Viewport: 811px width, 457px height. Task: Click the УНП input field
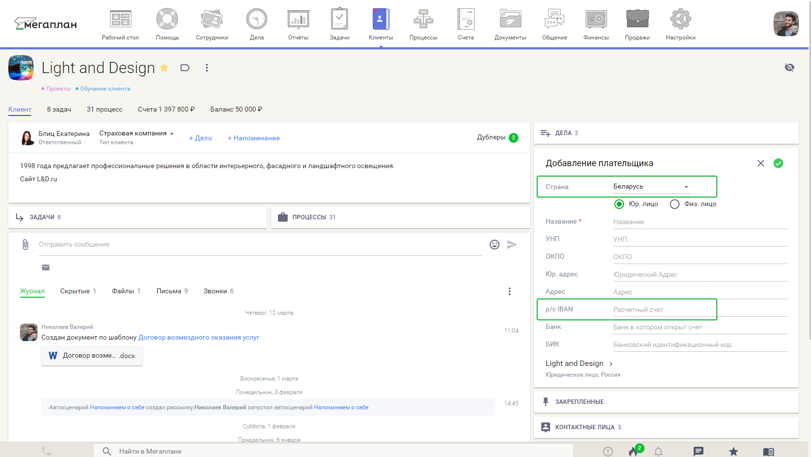point(700,239)
